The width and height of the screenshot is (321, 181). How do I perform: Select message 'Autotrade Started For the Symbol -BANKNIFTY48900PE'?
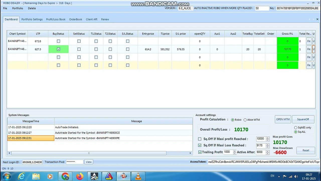(x=123, y=138)
